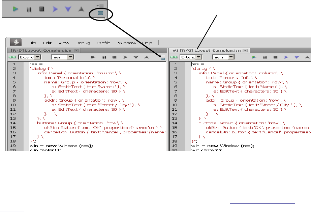311x212 pixels.
Task: Click "win = new Window (res);" in right pane
Action: tap(223, 146)
